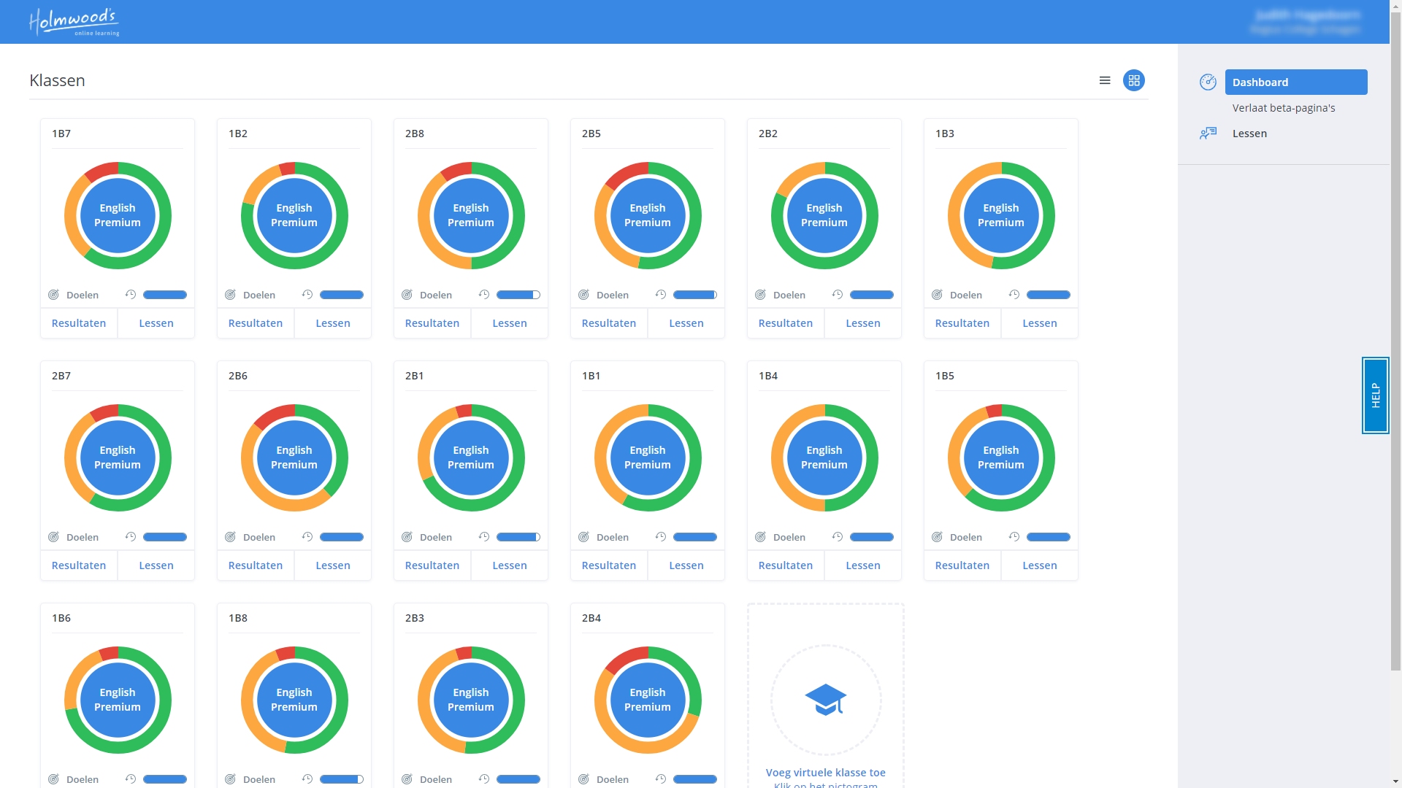Click the 2B3 class title
The height and width of the screenshot is (788, 1402).
click(x=415, y=618)
